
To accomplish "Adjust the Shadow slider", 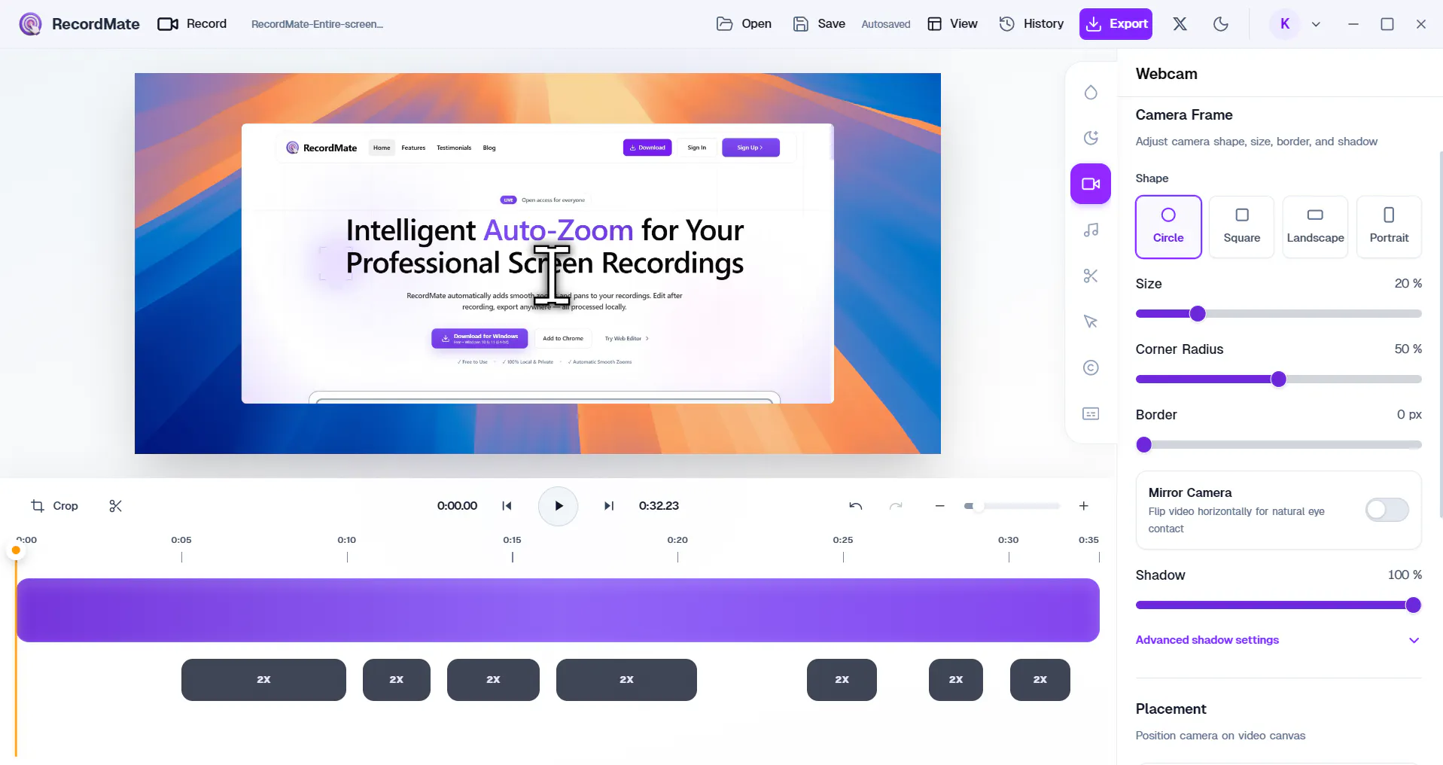I will [1278, 605].
